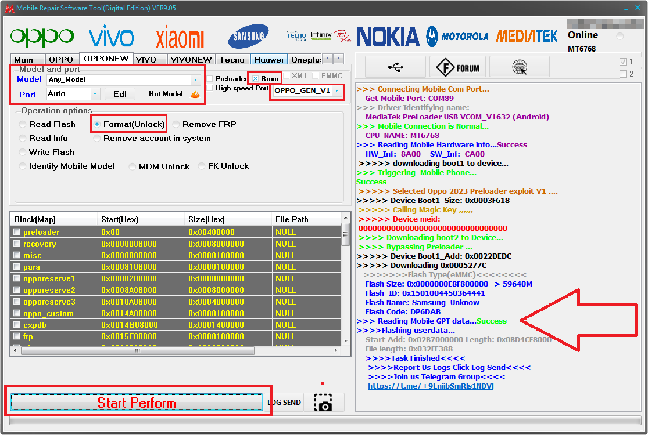Viewport: 648px width, 435px height.
Task: Enable the High speed Port checkbox
Action: [210, 88]
